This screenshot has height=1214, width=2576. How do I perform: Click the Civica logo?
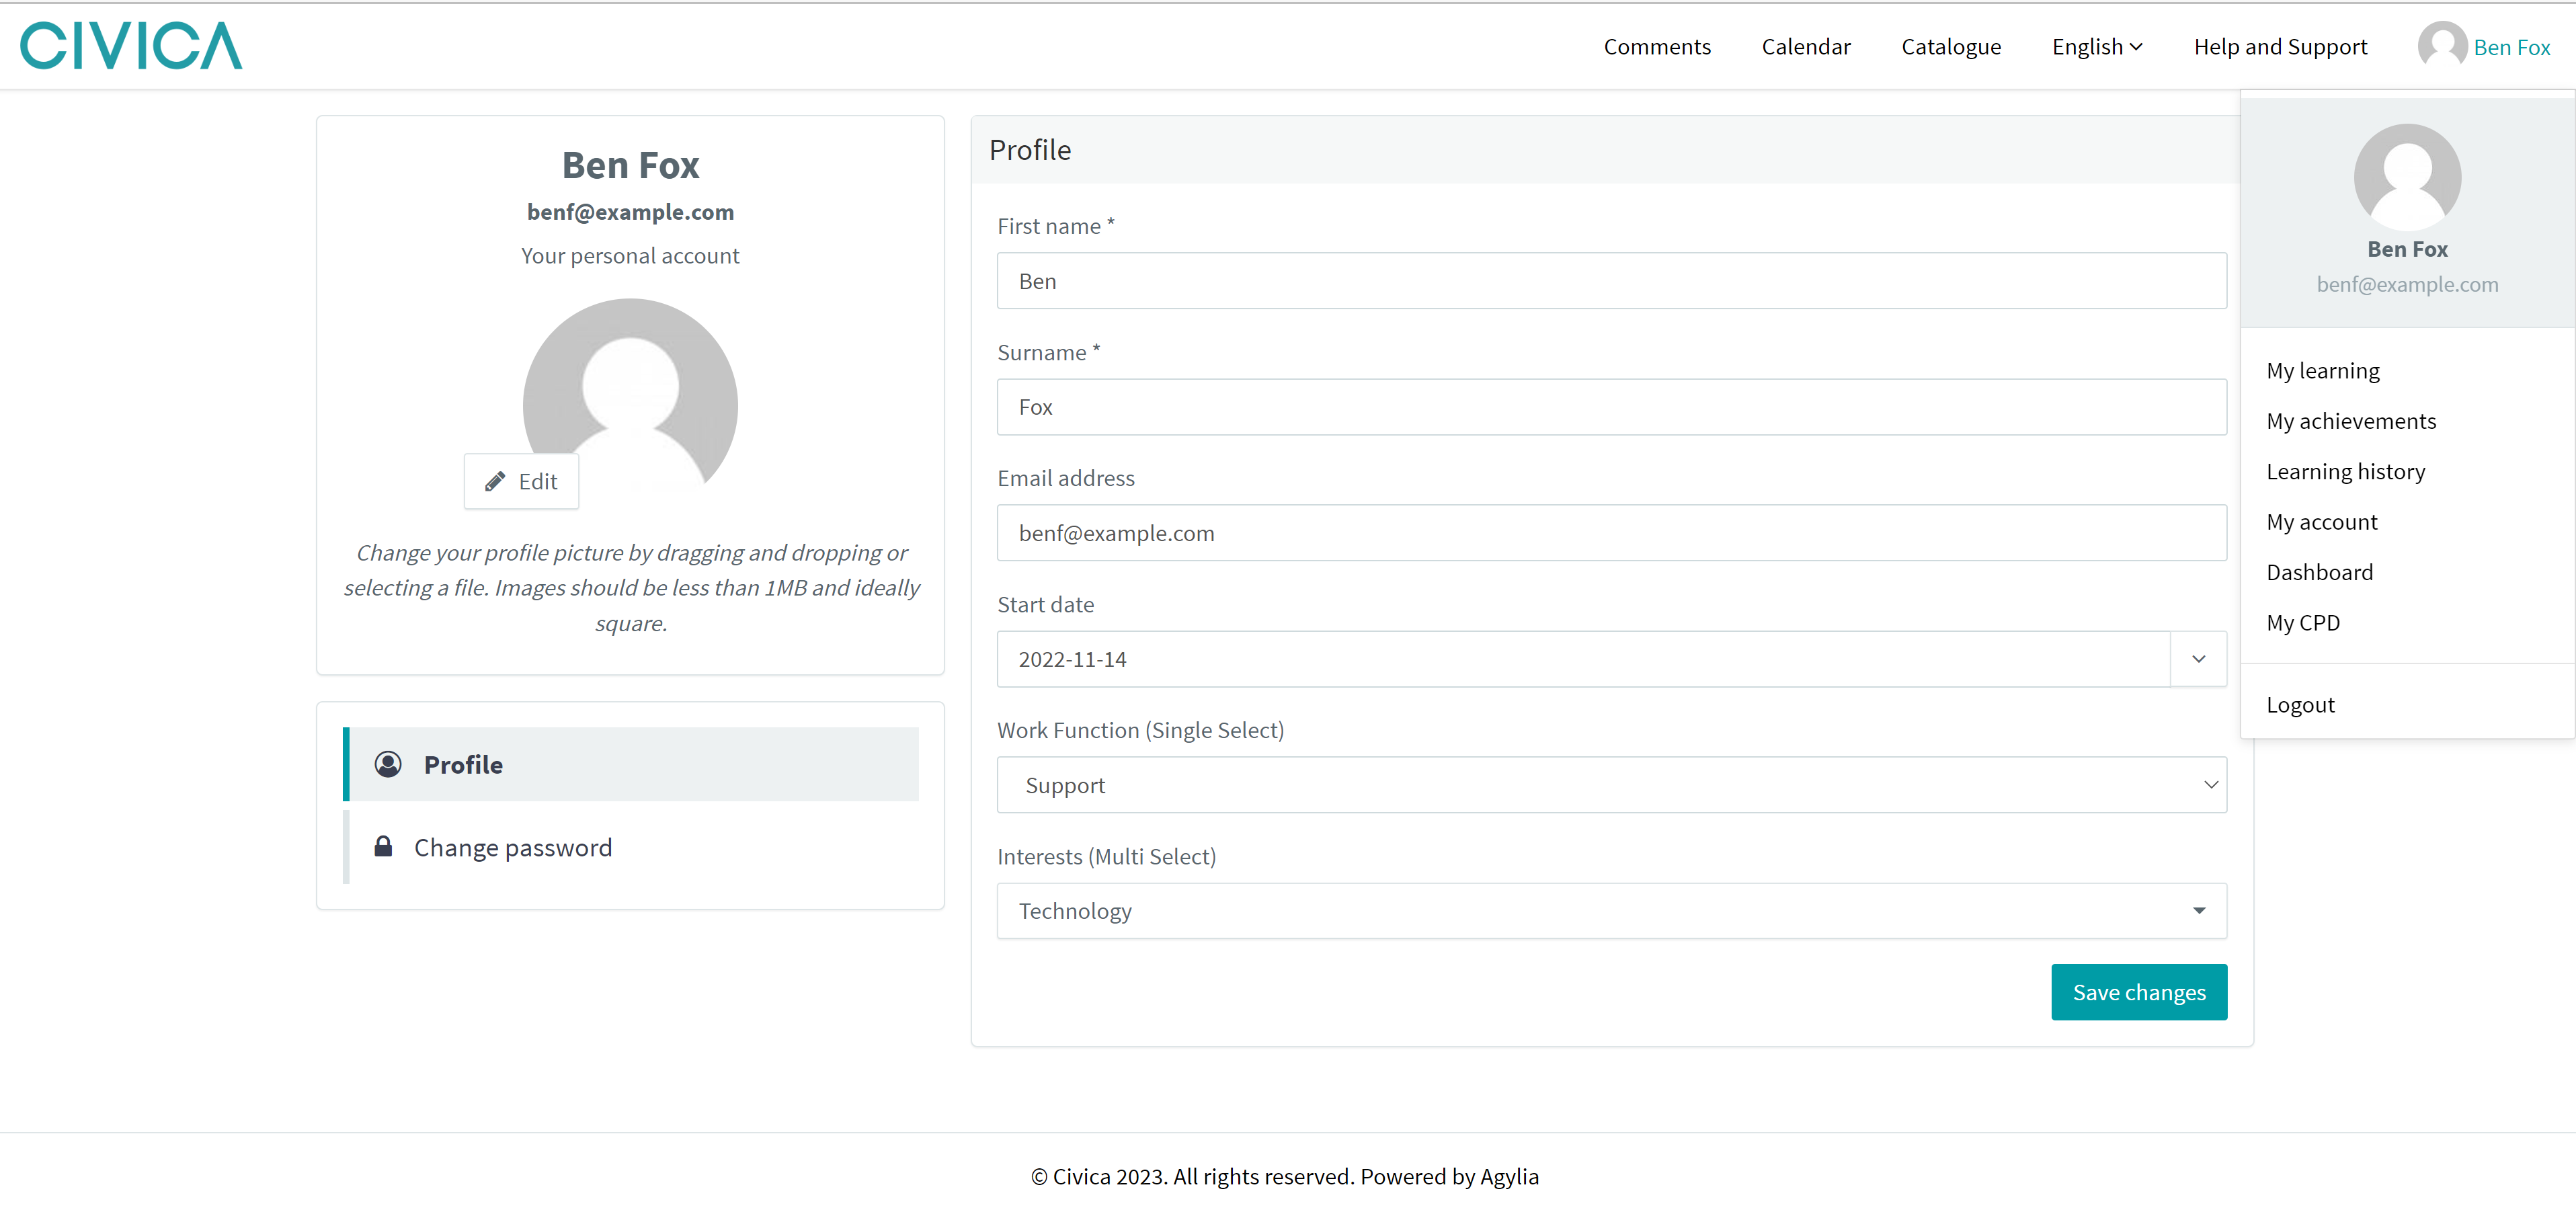pyautogui.click(x=131, y=46)
